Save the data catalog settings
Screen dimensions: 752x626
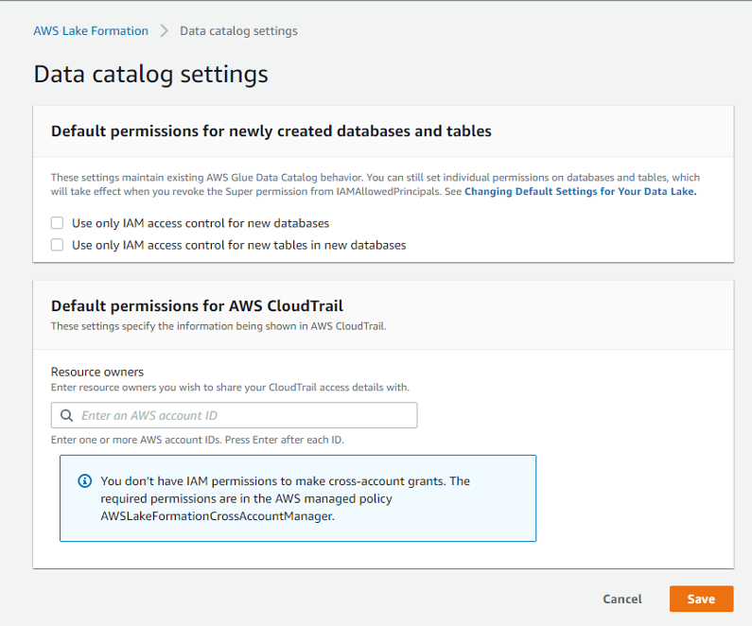[x=701, y=599]
